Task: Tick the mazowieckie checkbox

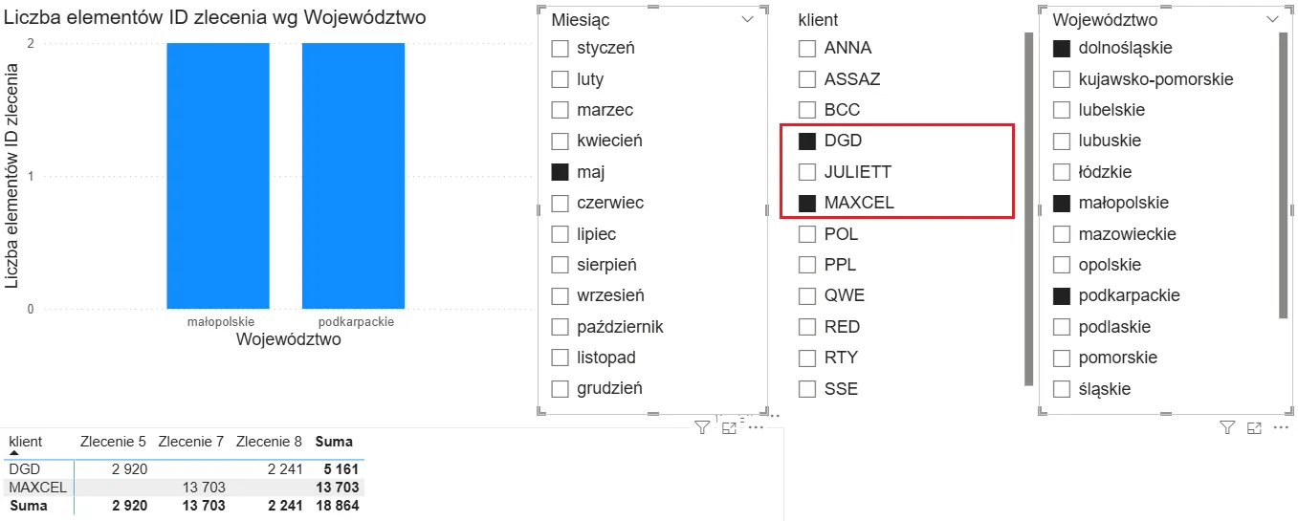Action: pyautogui.click(x=1061, y=234)
